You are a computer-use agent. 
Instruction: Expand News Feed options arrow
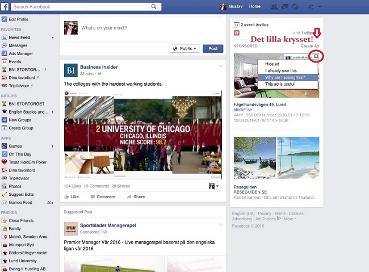52,37
